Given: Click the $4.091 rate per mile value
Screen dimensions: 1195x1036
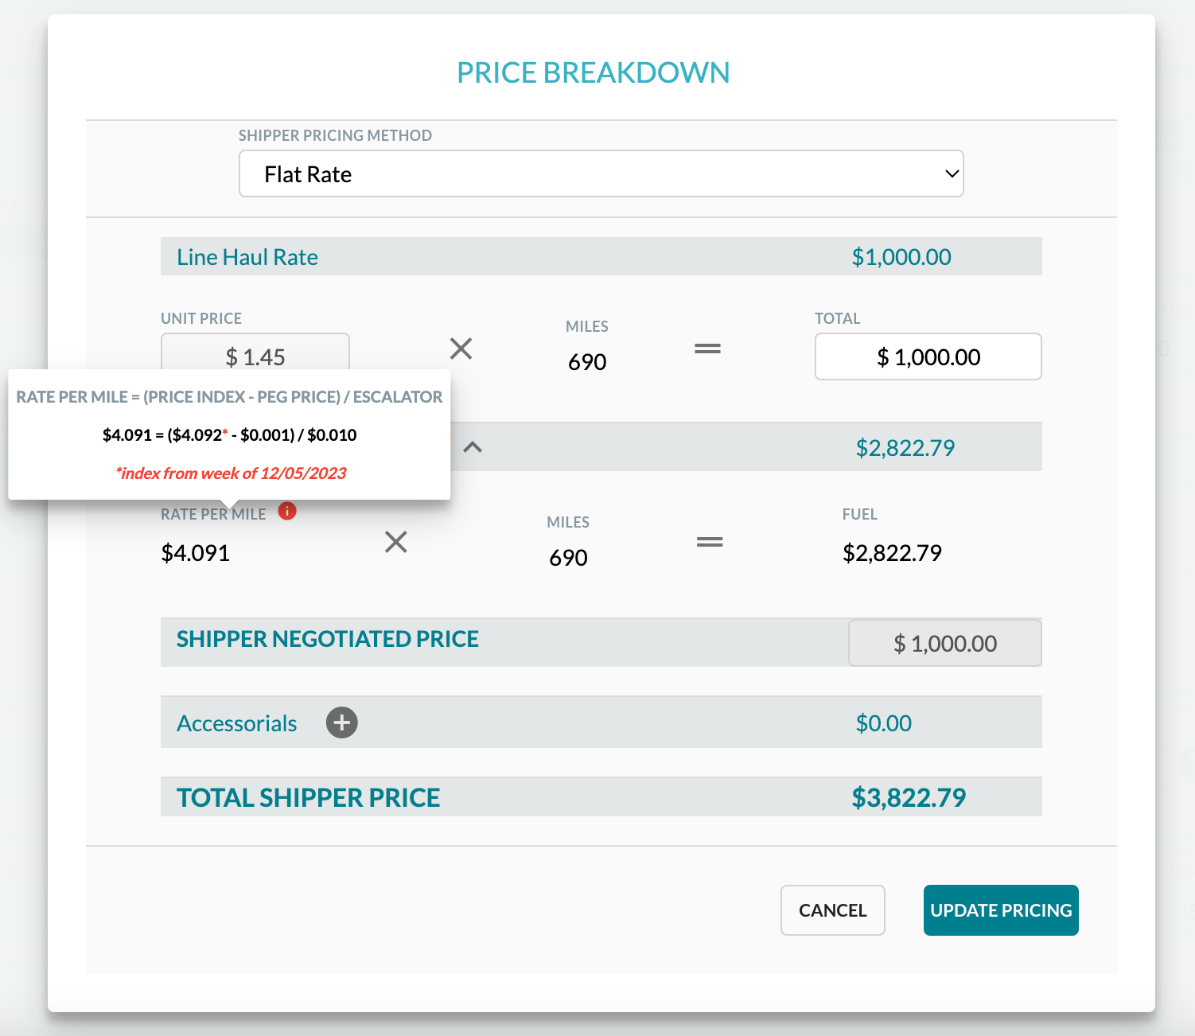Looking at the screenshot, I should tap(195, 552).
